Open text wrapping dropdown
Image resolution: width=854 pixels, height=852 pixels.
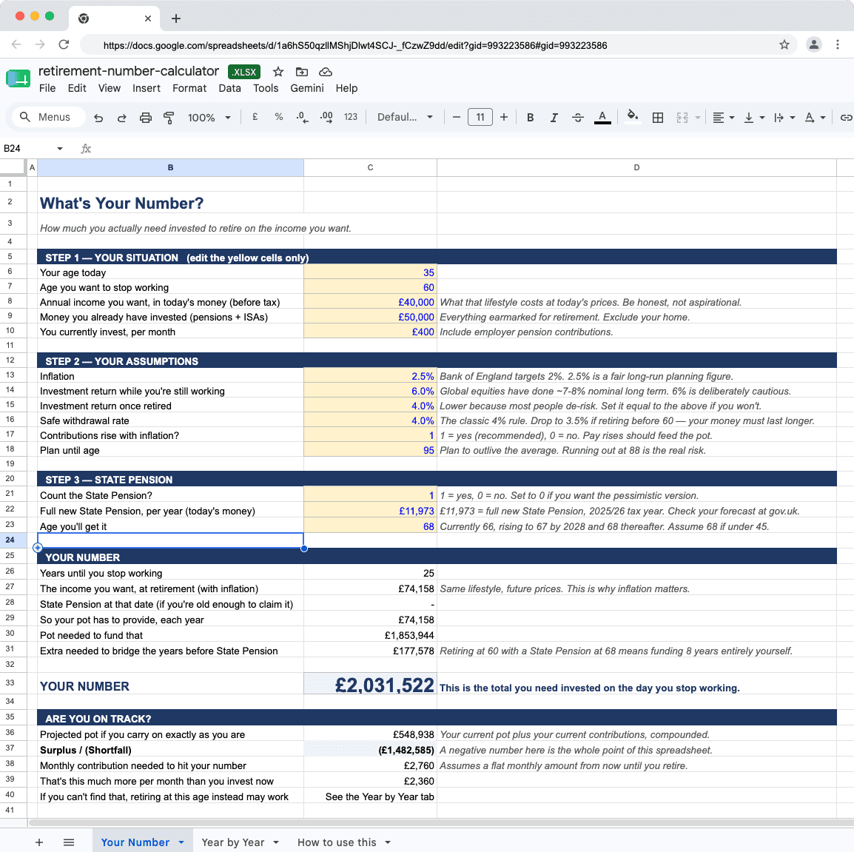click(785, 117)
